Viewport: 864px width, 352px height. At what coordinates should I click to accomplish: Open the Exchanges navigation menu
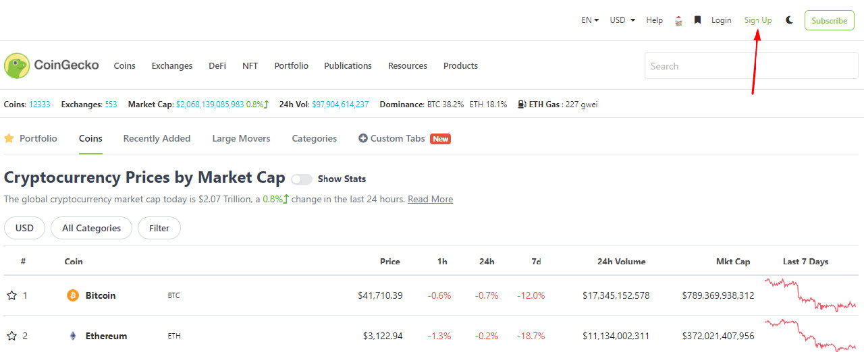[172, 65]
